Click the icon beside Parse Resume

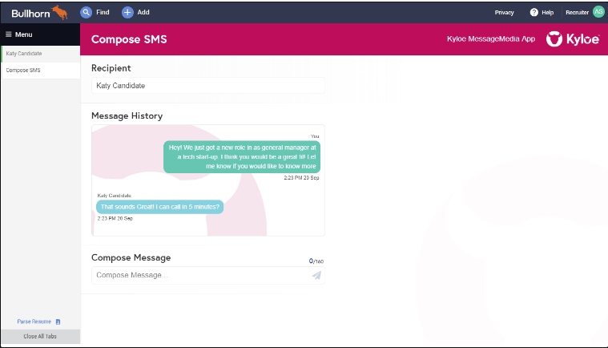click(58, 322)
